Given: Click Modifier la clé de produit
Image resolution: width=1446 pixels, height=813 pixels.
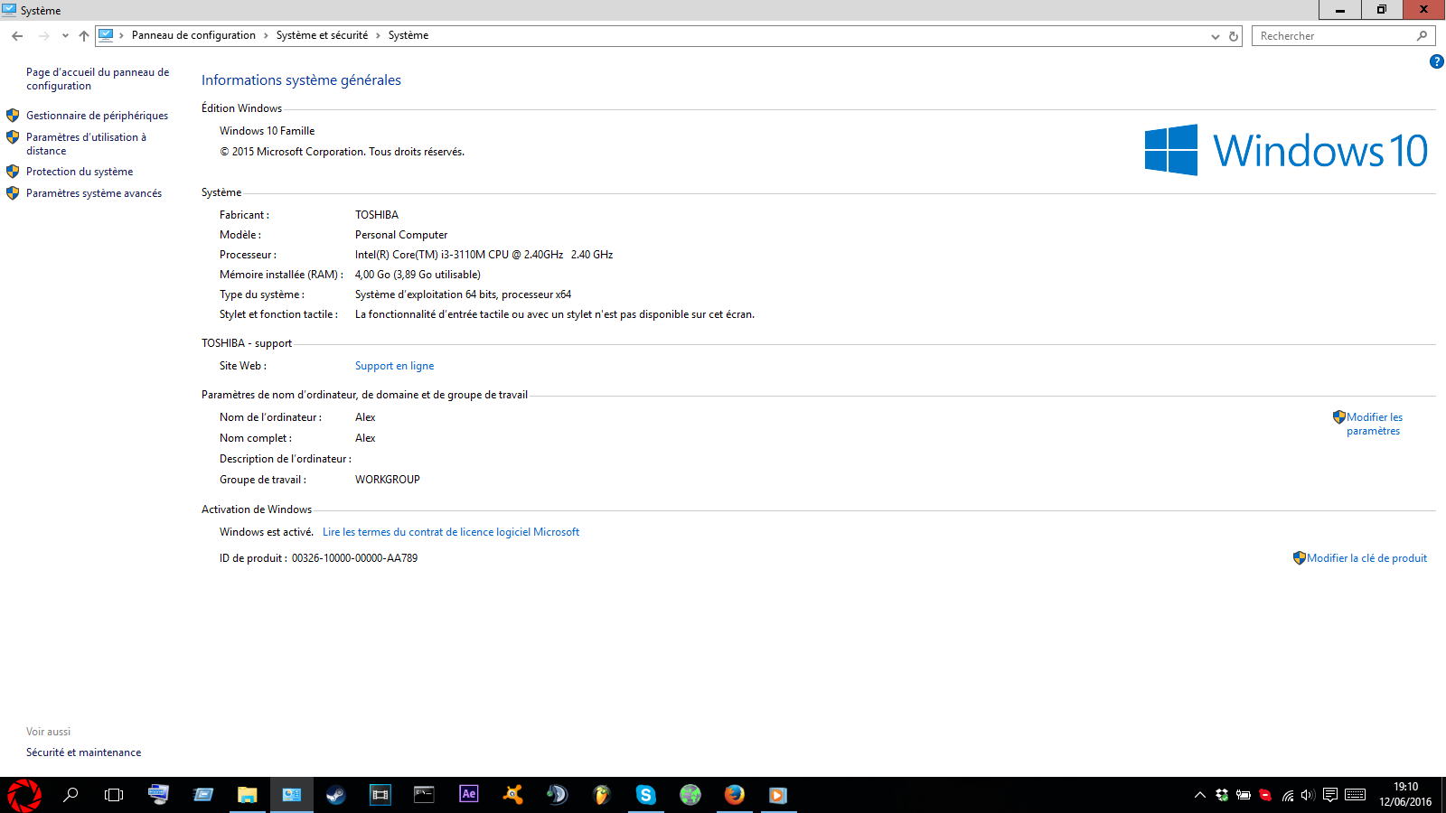Looking at the screenshot, I should point(1366,558).
